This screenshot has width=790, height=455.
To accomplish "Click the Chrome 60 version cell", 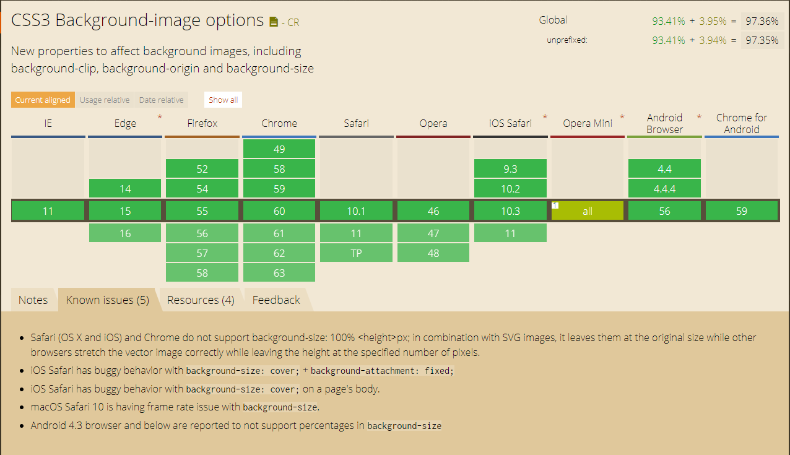I will (279, 211).
